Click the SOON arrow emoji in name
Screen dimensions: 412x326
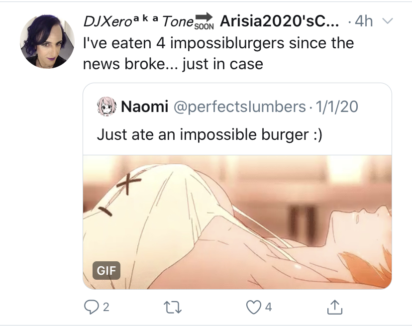tap(204, 21)
